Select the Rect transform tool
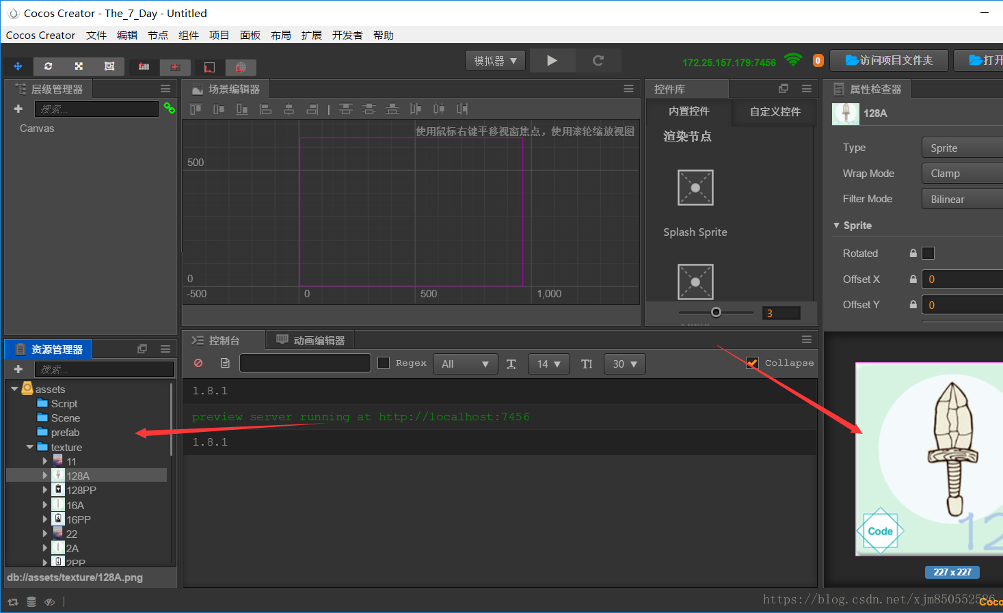 click(109, 66)
